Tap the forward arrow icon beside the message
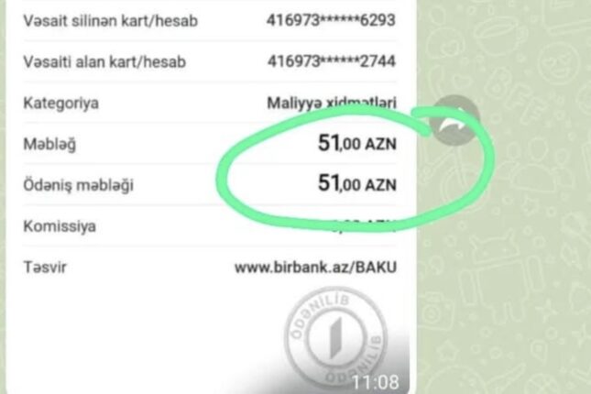Screen dimensions: 591x394 455,119
